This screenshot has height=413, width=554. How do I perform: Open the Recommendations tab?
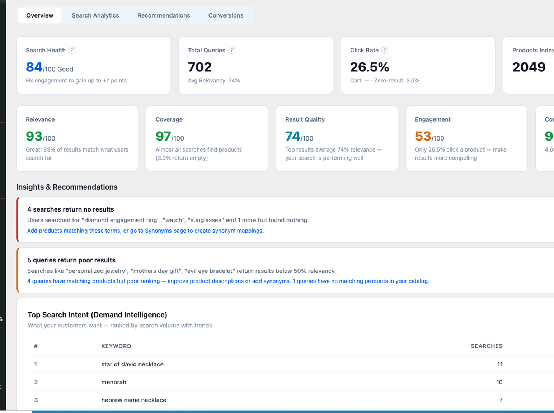[164, 15]
